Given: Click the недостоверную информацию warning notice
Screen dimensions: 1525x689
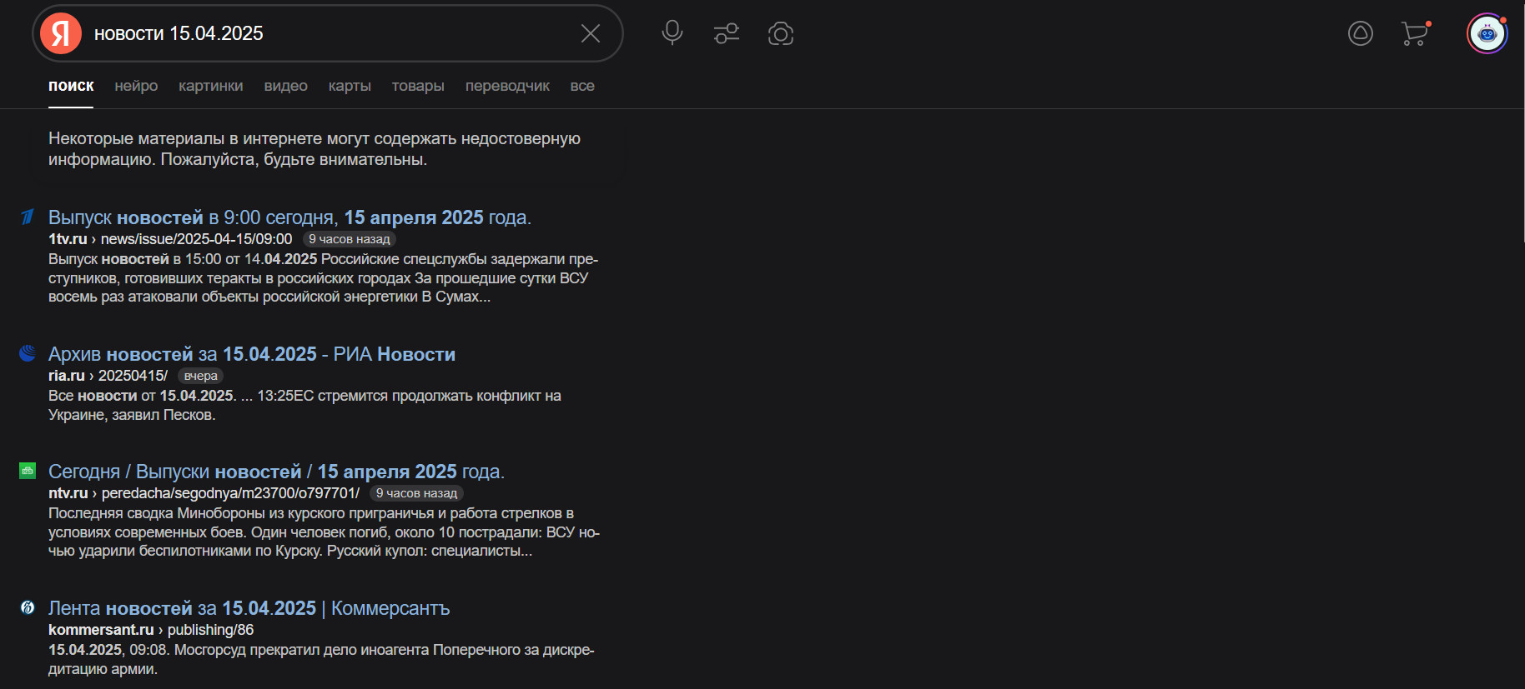Looking at the screenshot, I should pos(315,149).
